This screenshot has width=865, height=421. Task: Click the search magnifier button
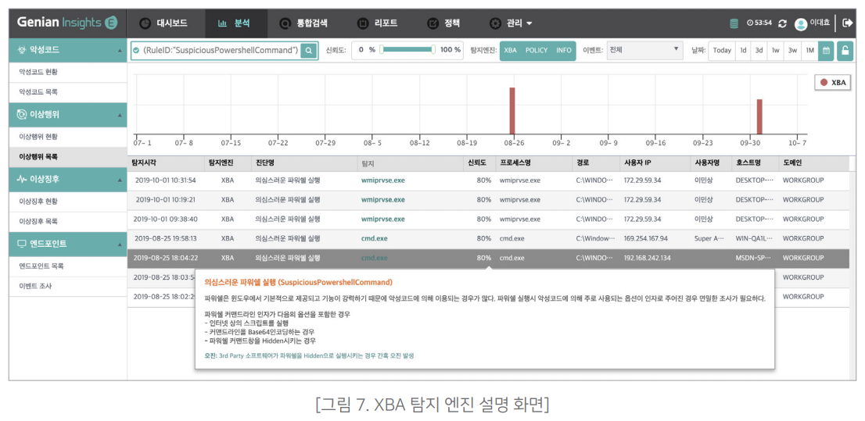pyautogui.click(x=310, y=51)
